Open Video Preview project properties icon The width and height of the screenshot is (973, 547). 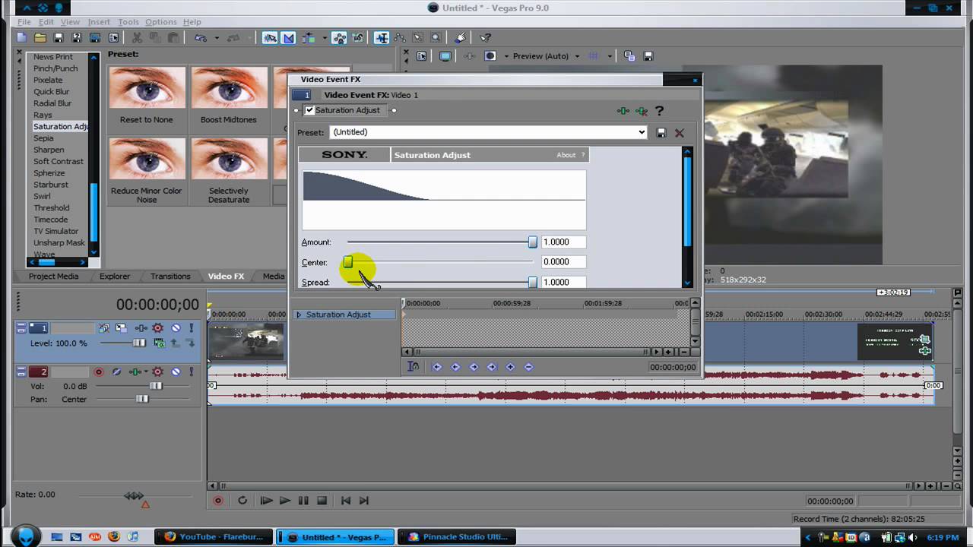[x=421, y=56]
